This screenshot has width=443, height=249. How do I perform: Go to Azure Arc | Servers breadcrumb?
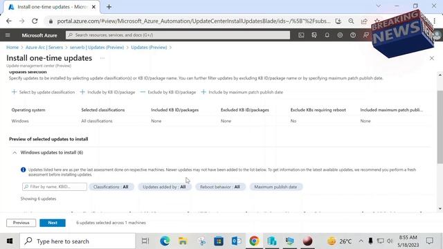(44, 47)
